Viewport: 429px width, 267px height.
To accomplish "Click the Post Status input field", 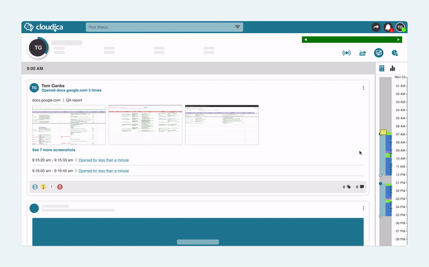I will point(164,27).
